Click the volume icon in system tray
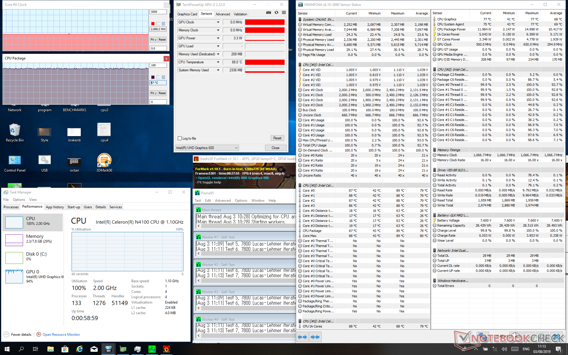Viewport: 568px width, 355px height. click(504, 349)
